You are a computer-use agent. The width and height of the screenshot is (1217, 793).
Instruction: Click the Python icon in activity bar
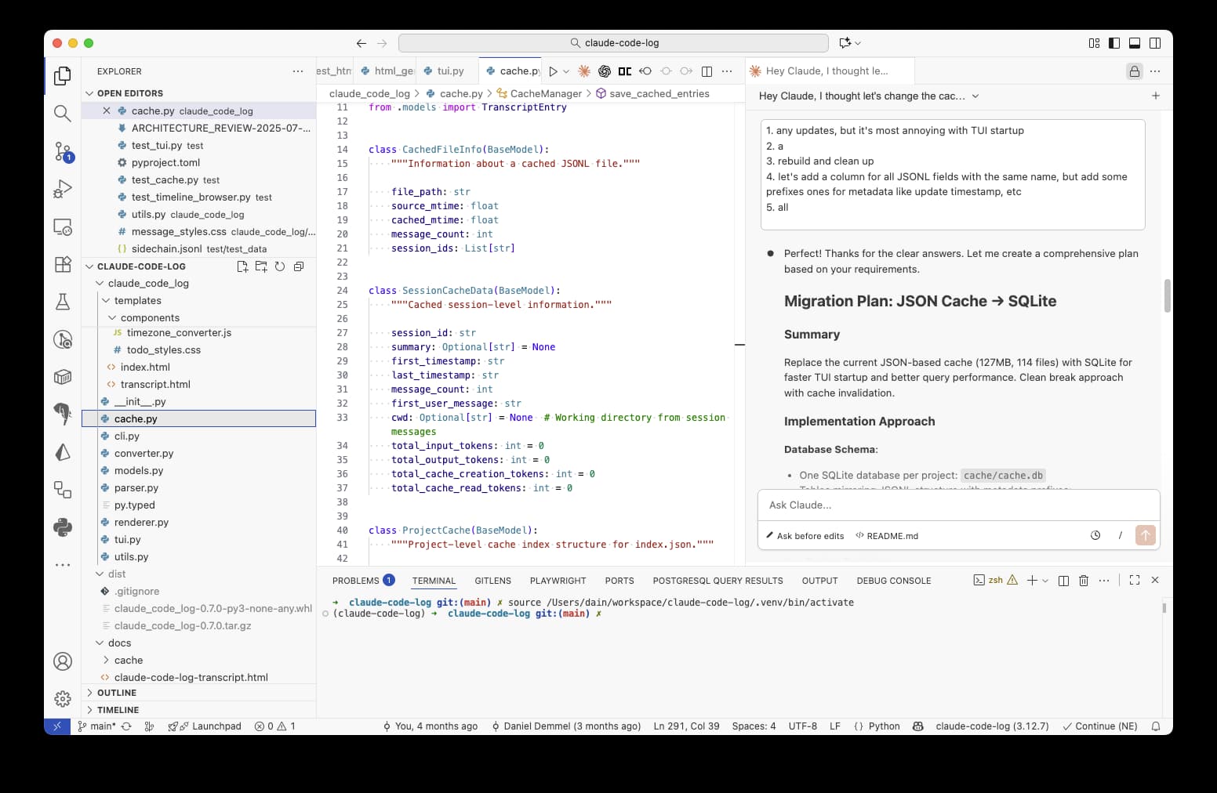63,527
